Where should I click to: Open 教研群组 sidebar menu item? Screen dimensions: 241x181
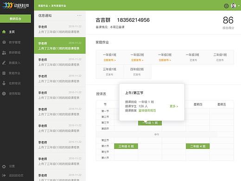point(15,52)
